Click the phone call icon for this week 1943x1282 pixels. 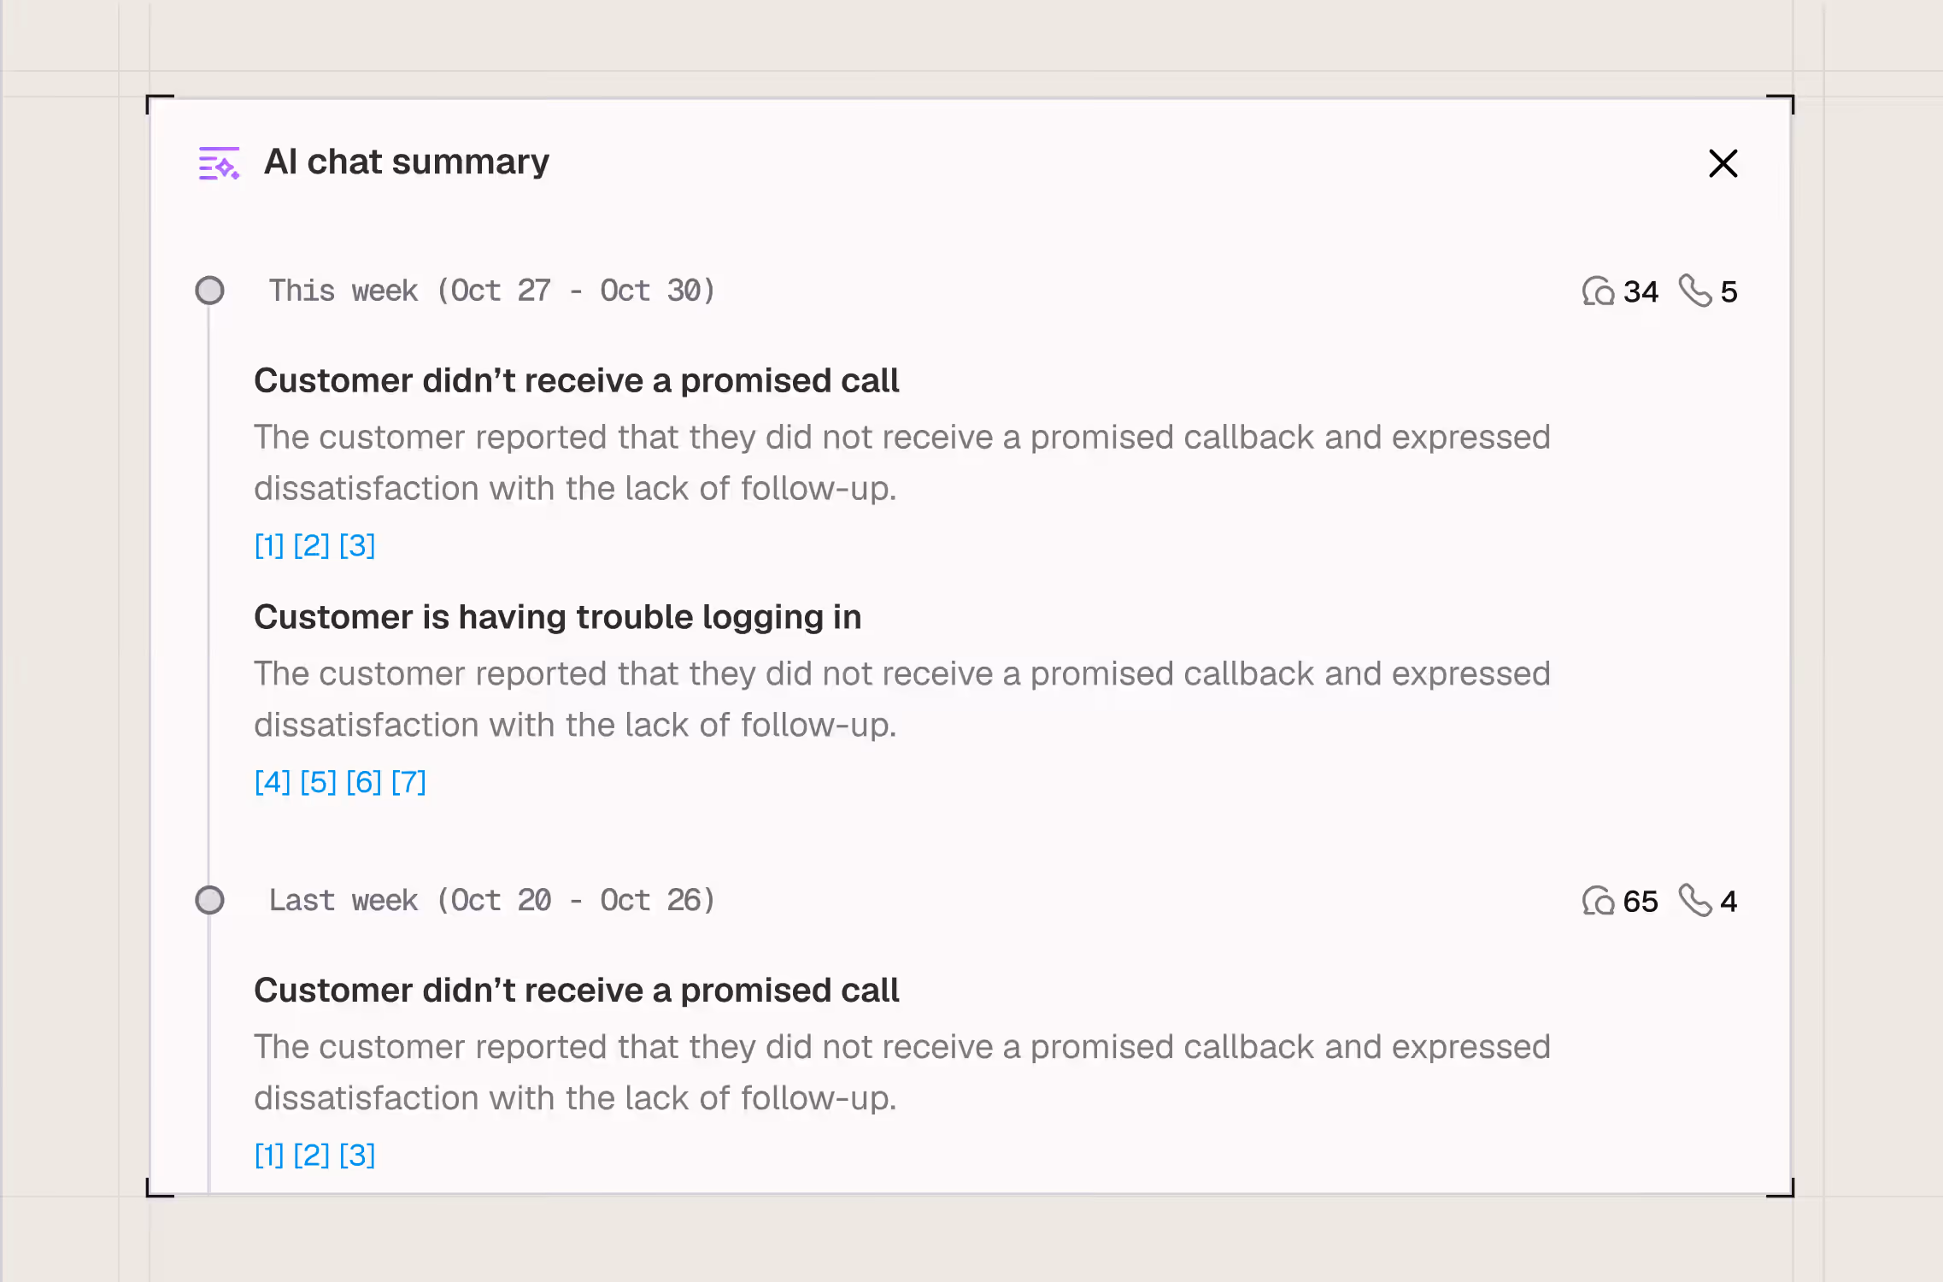1694,291
